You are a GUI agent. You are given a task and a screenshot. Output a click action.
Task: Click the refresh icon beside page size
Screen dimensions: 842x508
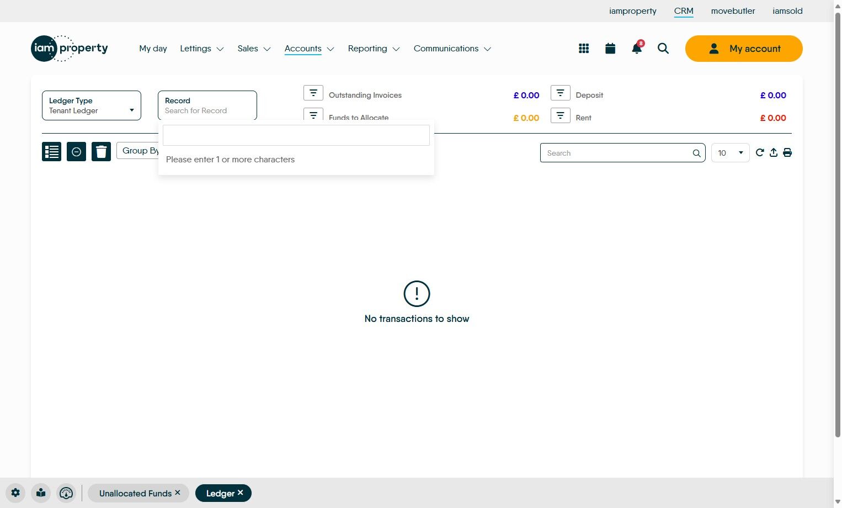click(x=760, y=152)
